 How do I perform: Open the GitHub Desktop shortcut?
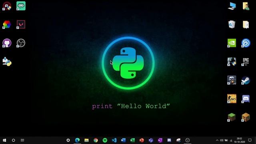(7, 43)
